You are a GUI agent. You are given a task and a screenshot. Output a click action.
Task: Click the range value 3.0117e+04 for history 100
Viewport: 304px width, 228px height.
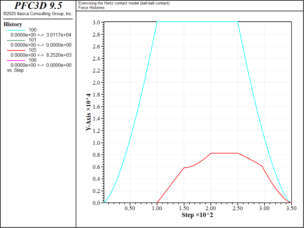[59, 35]
